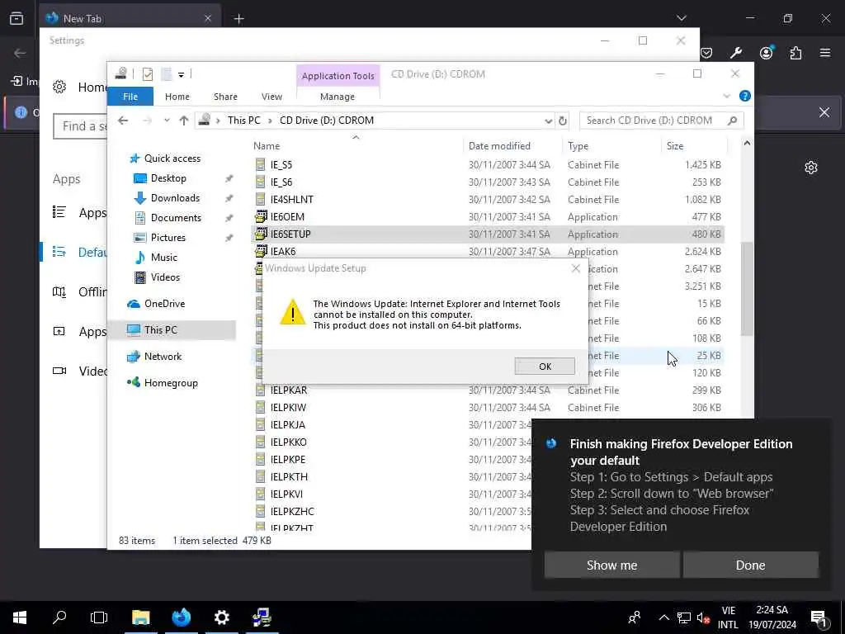Select the IELPKAR cabinet file
Viewport: 845px width, 634px height.
click(x=488, y=390)
